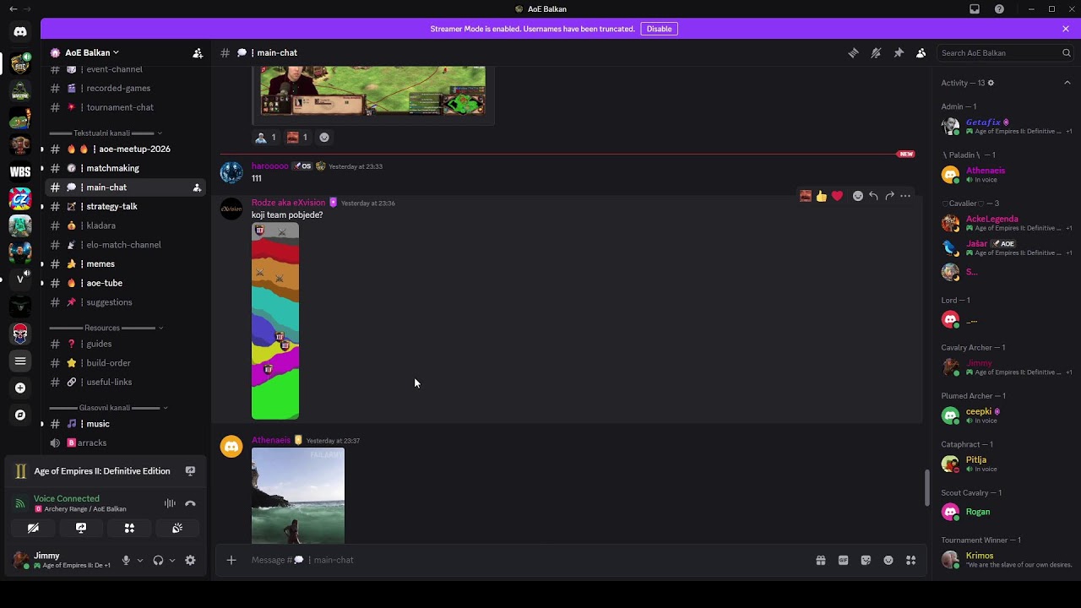The width and height of the screenshot is (1081, 608).
Task: Open Discover servers compass icon
Action: pos(20,415)
